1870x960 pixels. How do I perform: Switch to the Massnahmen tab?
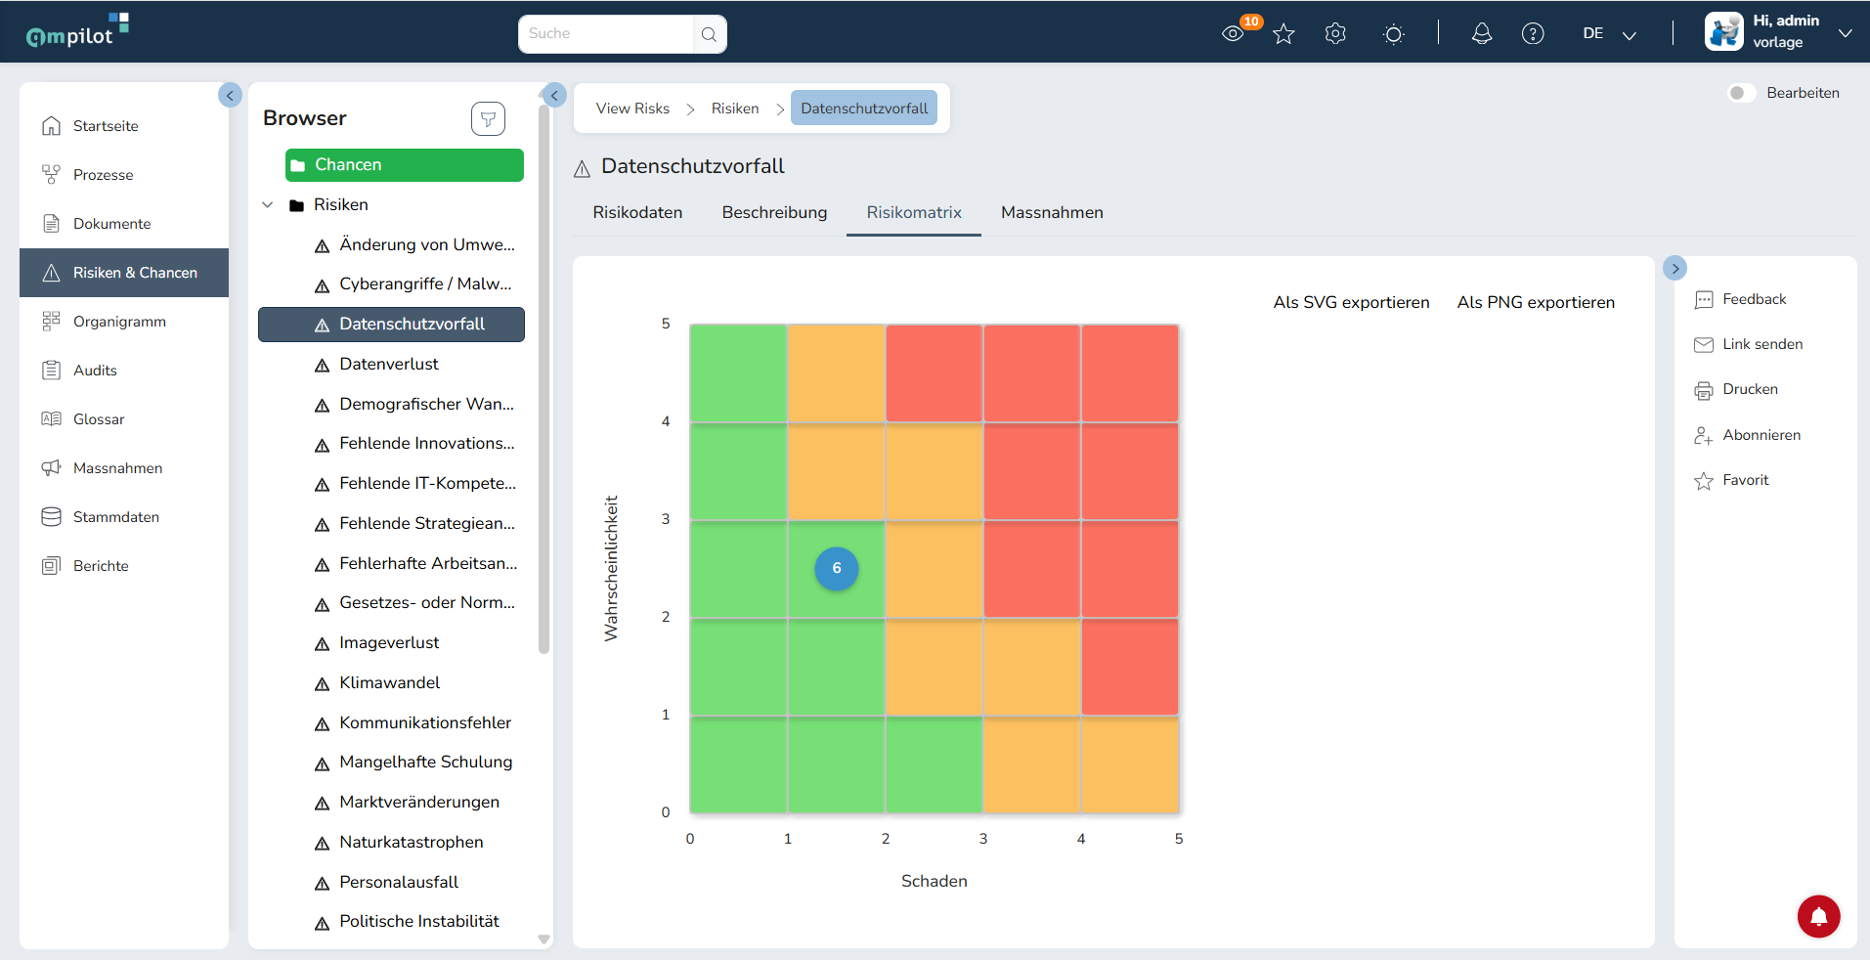coord(1052,213)
